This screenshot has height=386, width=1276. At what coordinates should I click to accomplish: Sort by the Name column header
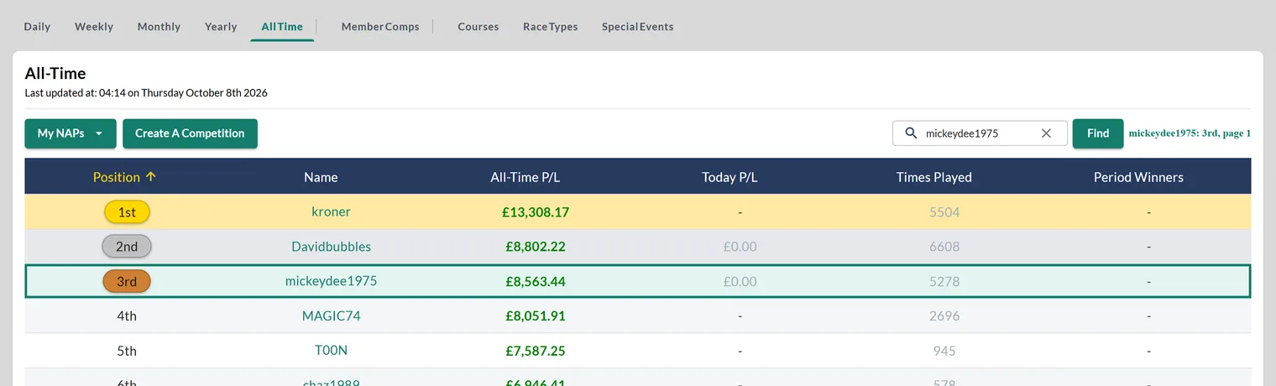[x=321, y=177]
